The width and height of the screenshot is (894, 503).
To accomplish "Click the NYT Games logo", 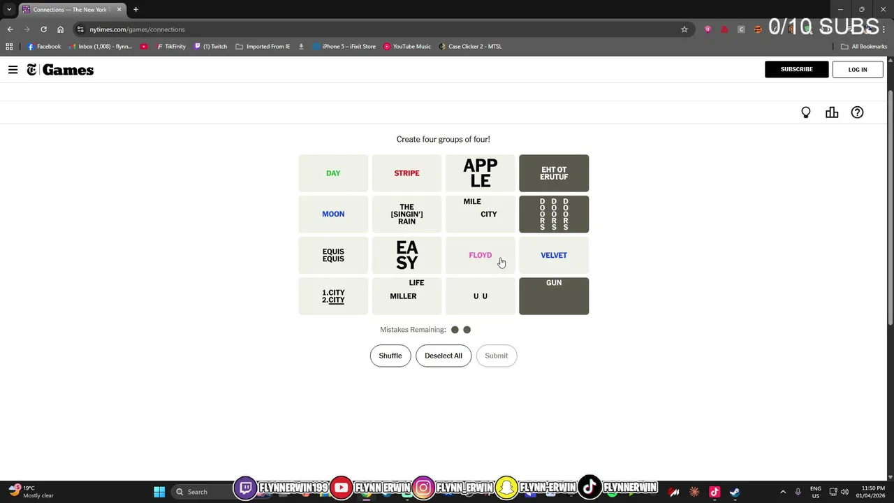I will click(x=60, y=70).
